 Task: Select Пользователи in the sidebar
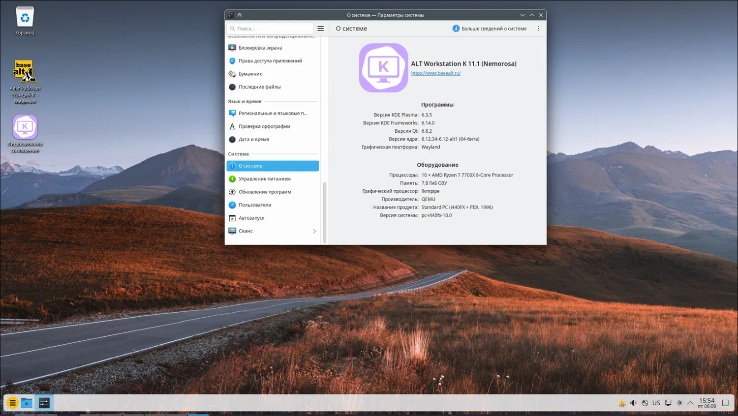pyautogui.click(x=255, y=205)
